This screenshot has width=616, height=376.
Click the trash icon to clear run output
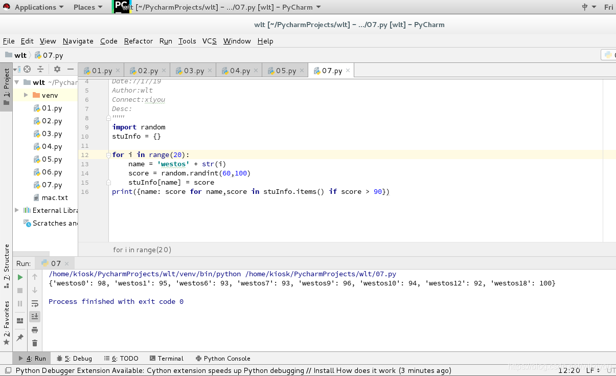(35, 343)
